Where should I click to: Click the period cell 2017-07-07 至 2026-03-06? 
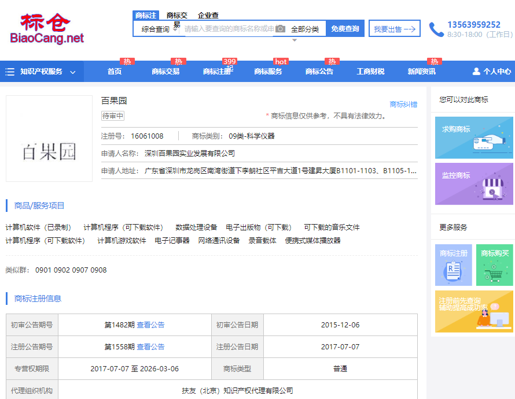point(135,369)
